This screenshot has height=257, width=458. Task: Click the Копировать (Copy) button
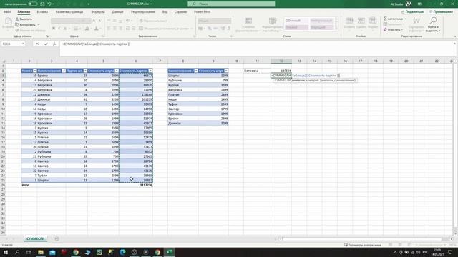(25, 24)
